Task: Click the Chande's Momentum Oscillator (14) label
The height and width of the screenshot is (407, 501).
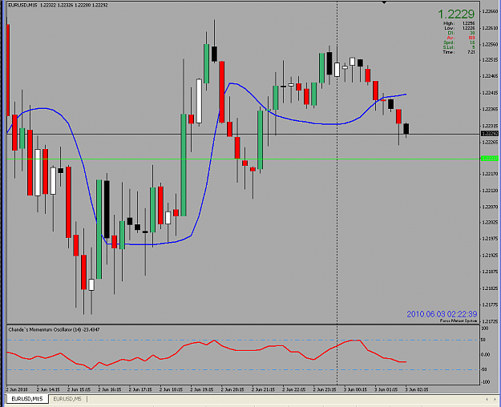Action: point(54,329)
